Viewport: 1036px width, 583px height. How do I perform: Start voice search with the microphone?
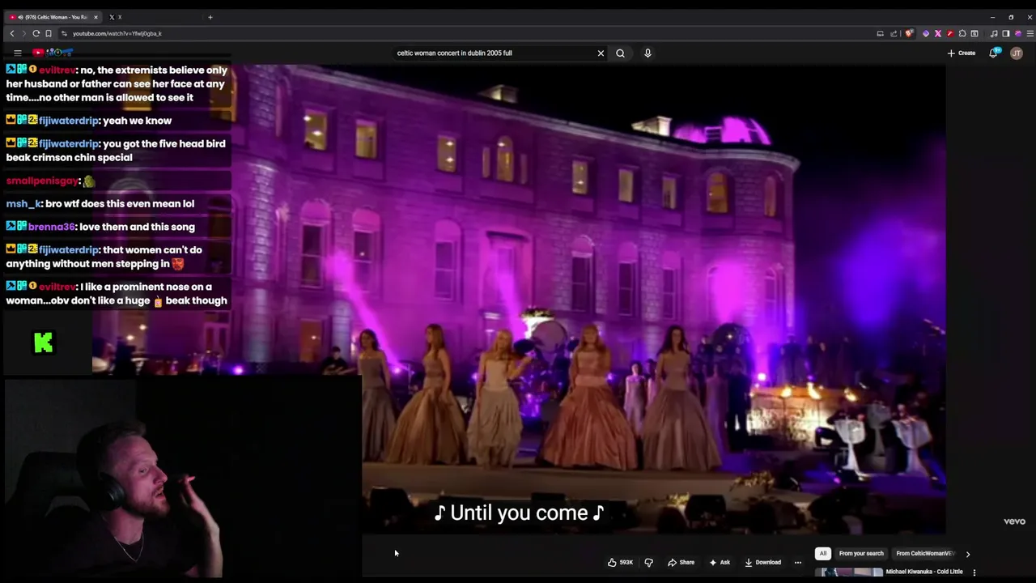[x=647, y=53]
